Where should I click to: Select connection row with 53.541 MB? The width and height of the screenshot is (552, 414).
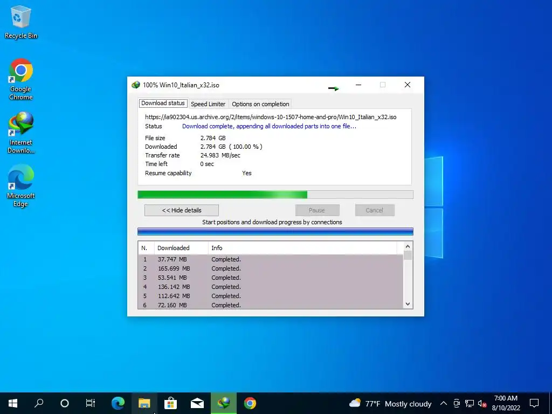tap(271, 278)
